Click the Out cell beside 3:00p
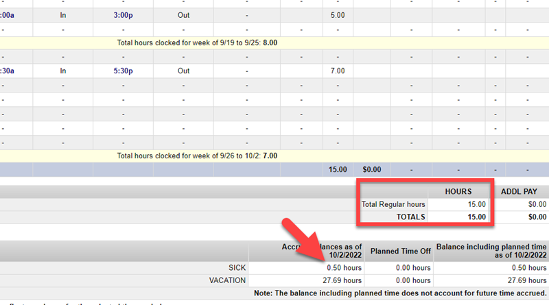The height and width of the screenshot is (305, 549). click(184, 14)
